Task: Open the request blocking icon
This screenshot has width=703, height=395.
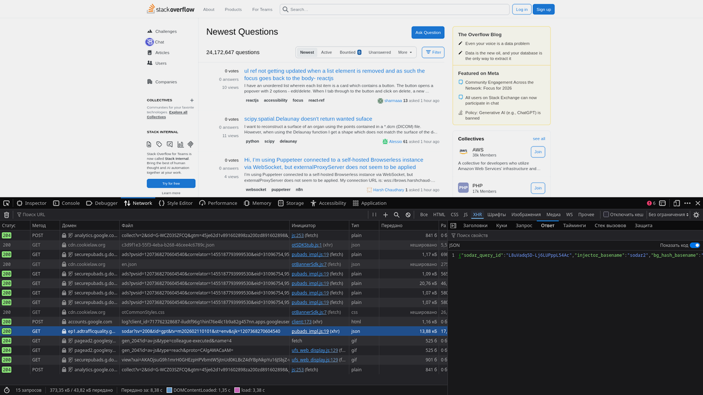Action: [x=408, y=215]
